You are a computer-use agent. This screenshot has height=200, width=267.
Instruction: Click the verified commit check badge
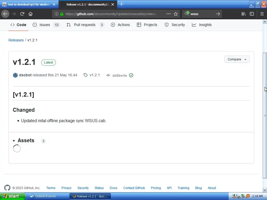pyautogui.click(x=131, y=75)
